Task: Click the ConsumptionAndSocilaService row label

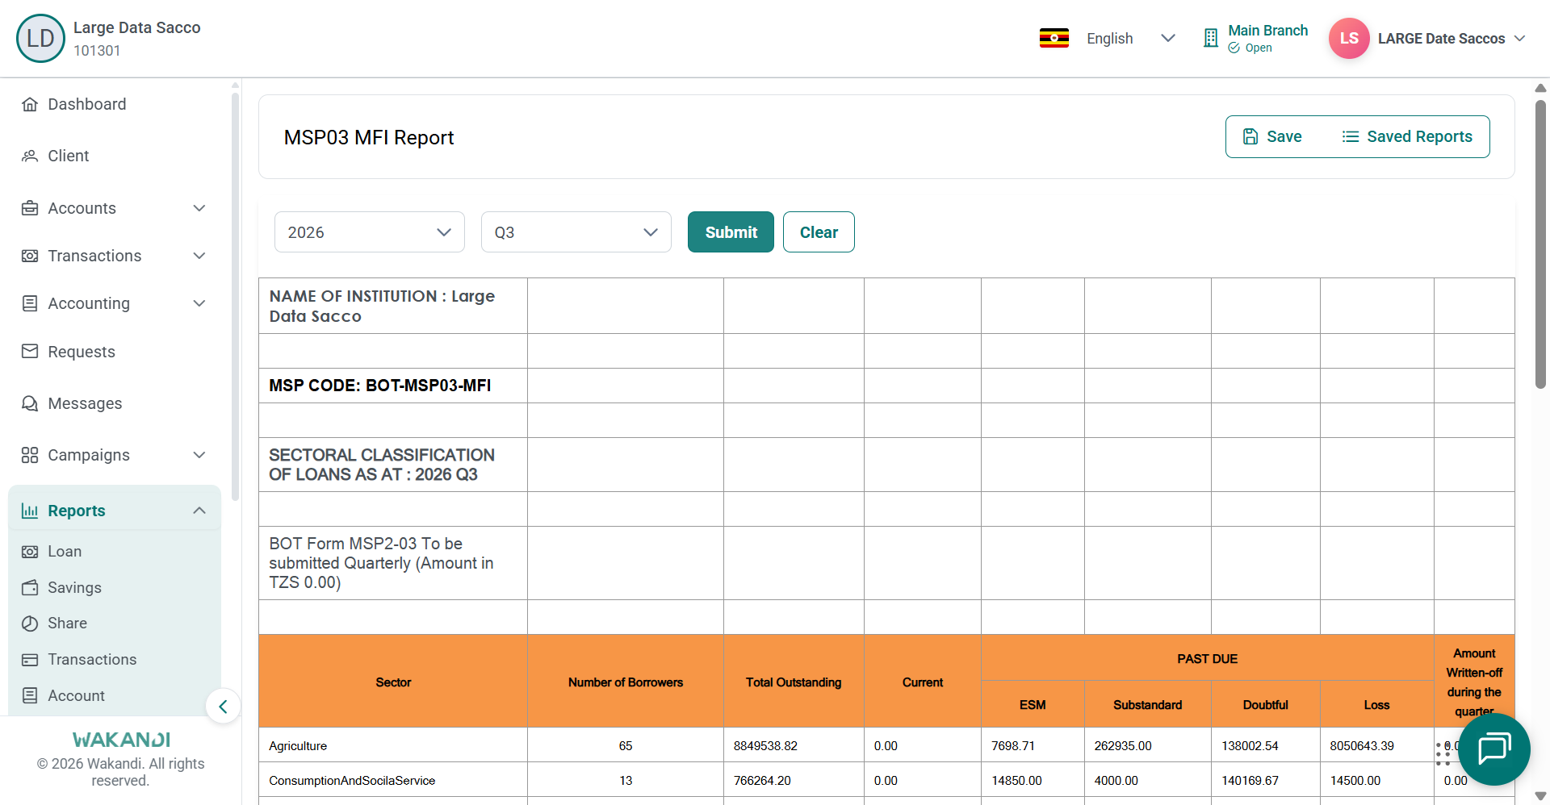Action: click(x=352, y=781)
